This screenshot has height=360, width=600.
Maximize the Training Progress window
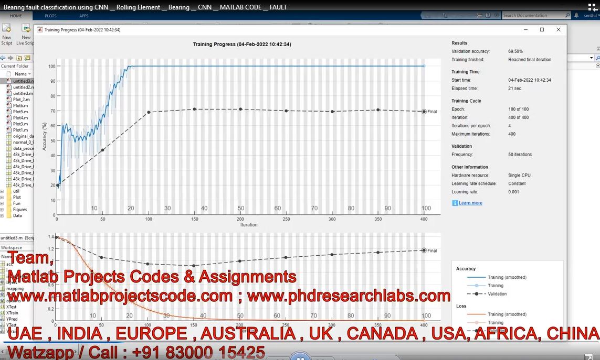point(542,30)
